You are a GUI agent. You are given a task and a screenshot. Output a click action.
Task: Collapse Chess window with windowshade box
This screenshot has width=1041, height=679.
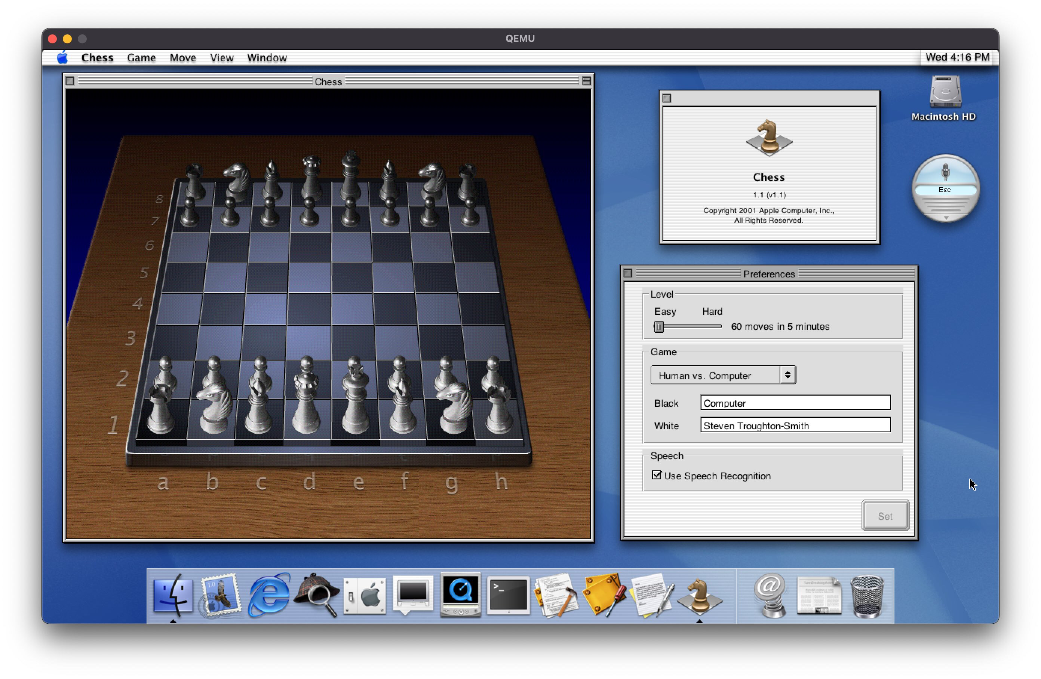coord(587,81)
